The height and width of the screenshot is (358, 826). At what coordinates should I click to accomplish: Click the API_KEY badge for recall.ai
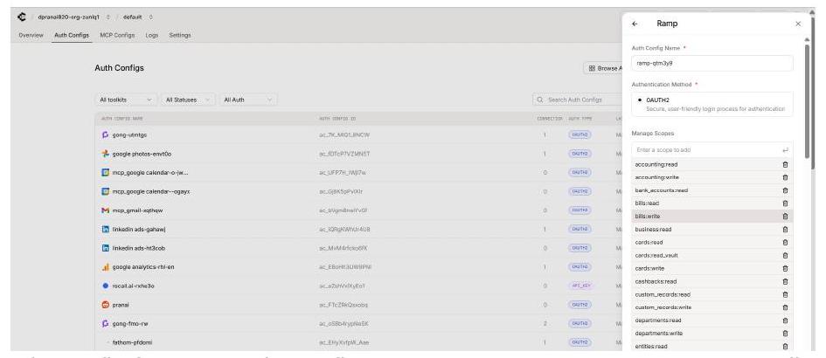click(580, 286)
